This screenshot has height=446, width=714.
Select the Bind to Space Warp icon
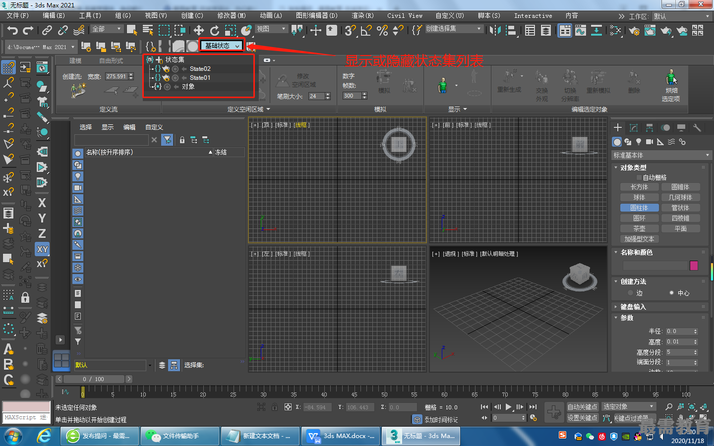point(79,30)
